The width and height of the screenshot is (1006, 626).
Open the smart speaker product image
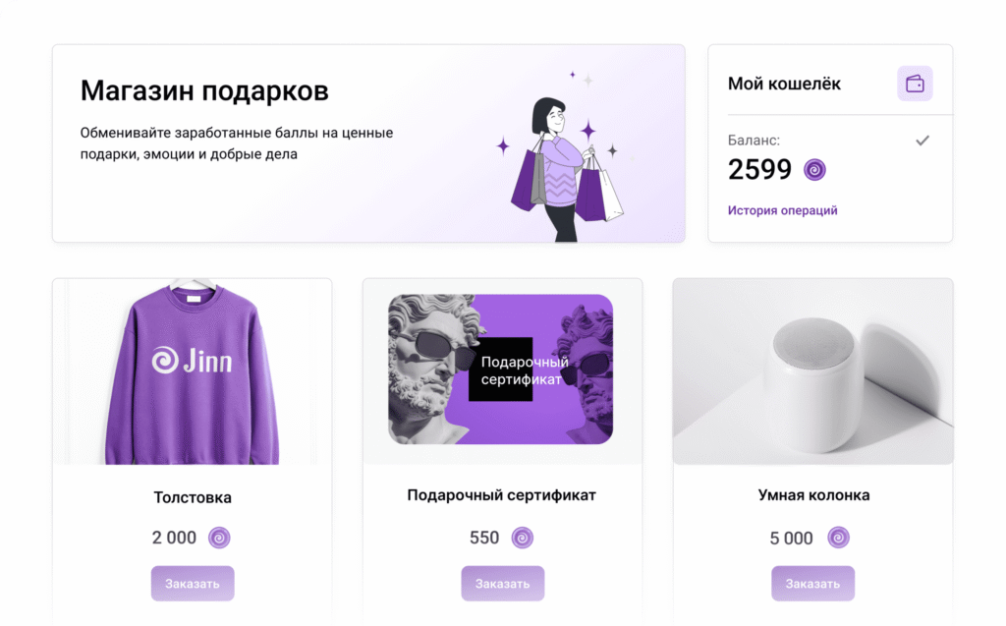click(812, 371)
